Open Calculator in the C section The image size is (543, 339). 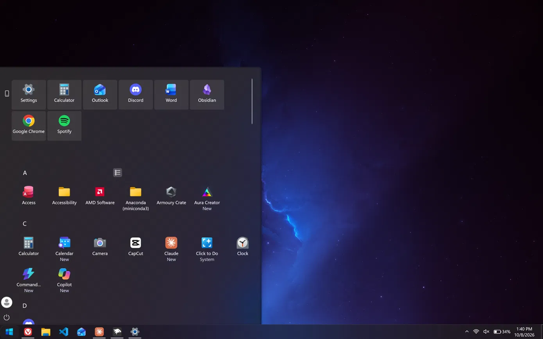click(x=29, y=247)
